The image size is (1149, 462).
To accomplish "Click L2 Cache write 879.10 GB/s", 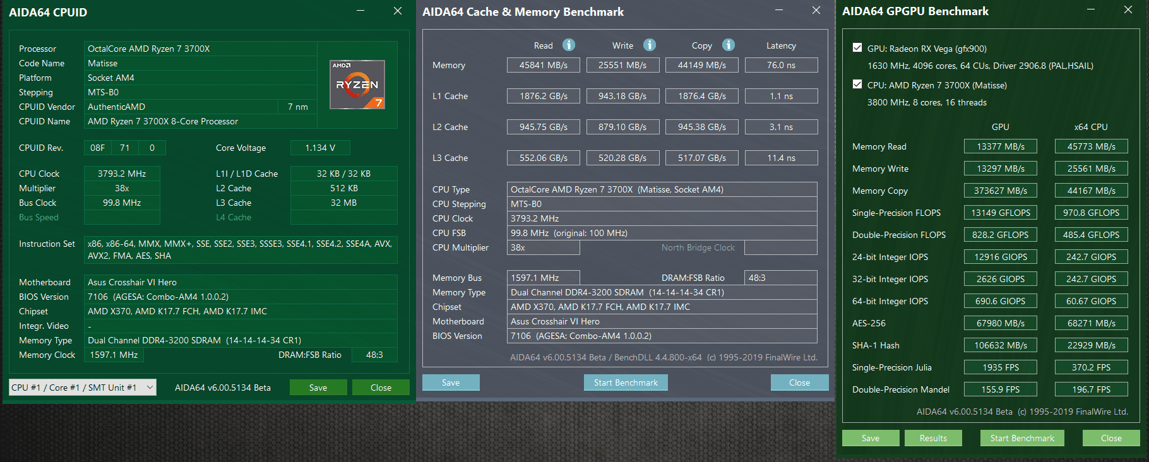I will 622,127.
